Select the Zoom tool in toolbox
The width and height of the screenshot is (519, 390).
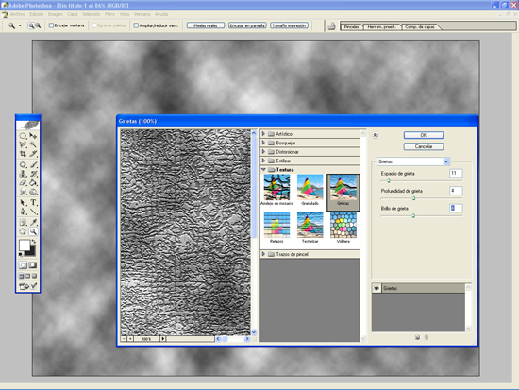coord(33,231)
